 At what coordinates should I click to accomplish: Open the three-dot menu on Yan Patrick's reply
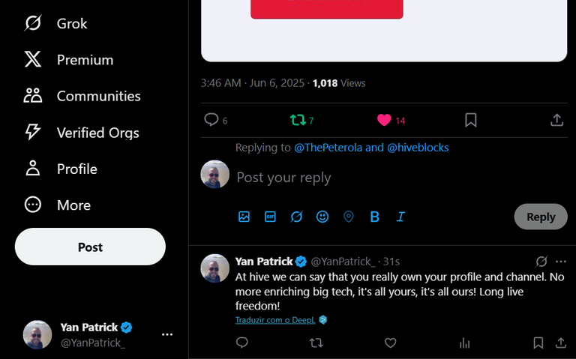coord(561,262)
